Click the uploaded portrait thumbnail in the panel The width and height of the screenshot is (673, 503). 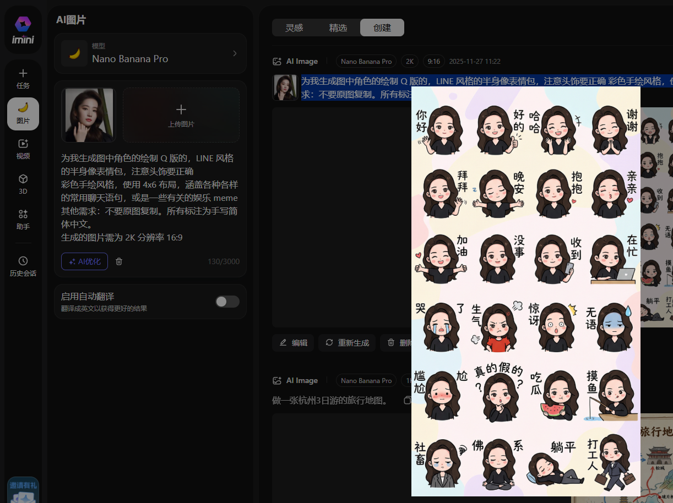click(89, 115)
